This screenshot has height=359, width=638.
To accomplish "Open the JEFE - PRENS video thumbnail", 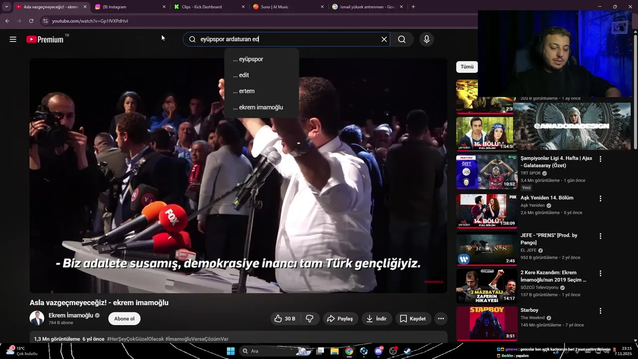I will click(x=486, y=249).
